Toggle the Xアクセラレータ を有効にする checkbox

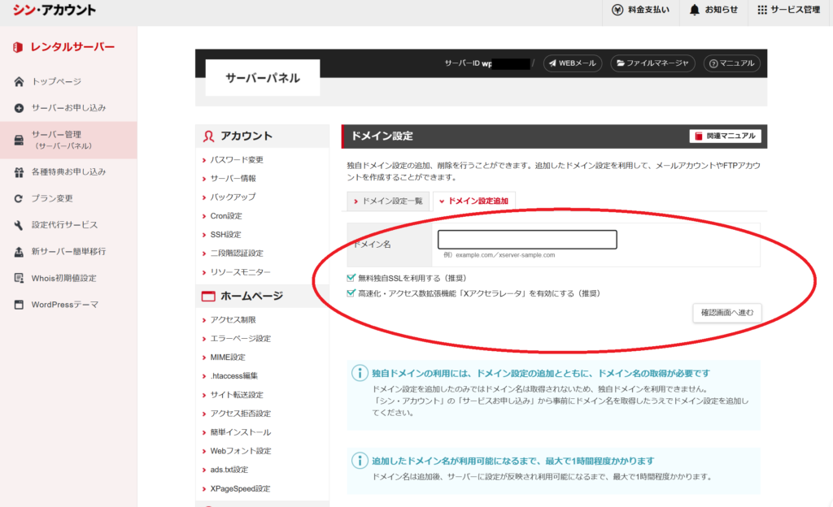(351, 293)
